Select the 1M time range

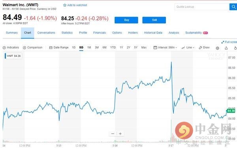[89, 48]
